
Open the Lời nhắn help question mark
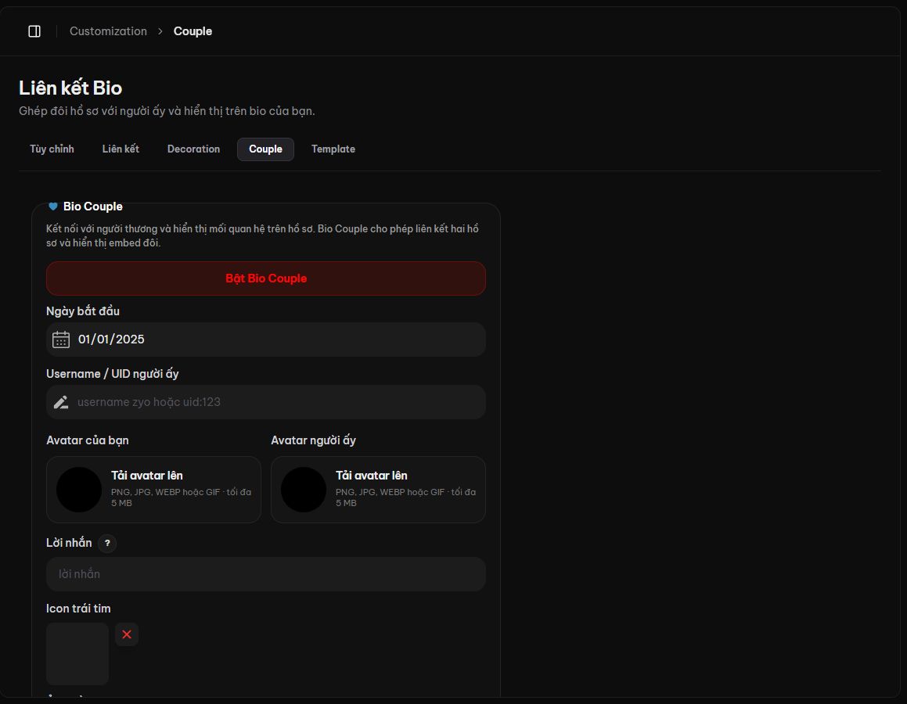(x=107, y=543)
